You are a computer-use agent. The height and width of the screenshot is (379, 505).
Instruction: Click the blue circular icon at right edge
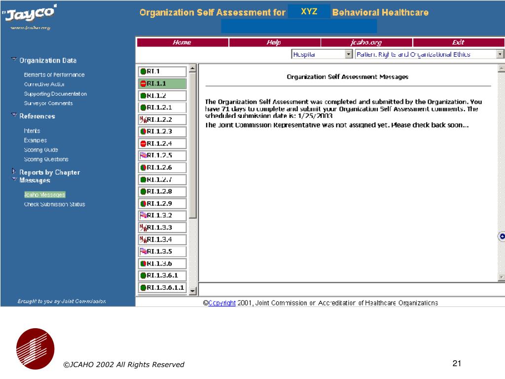coord(502,236)
